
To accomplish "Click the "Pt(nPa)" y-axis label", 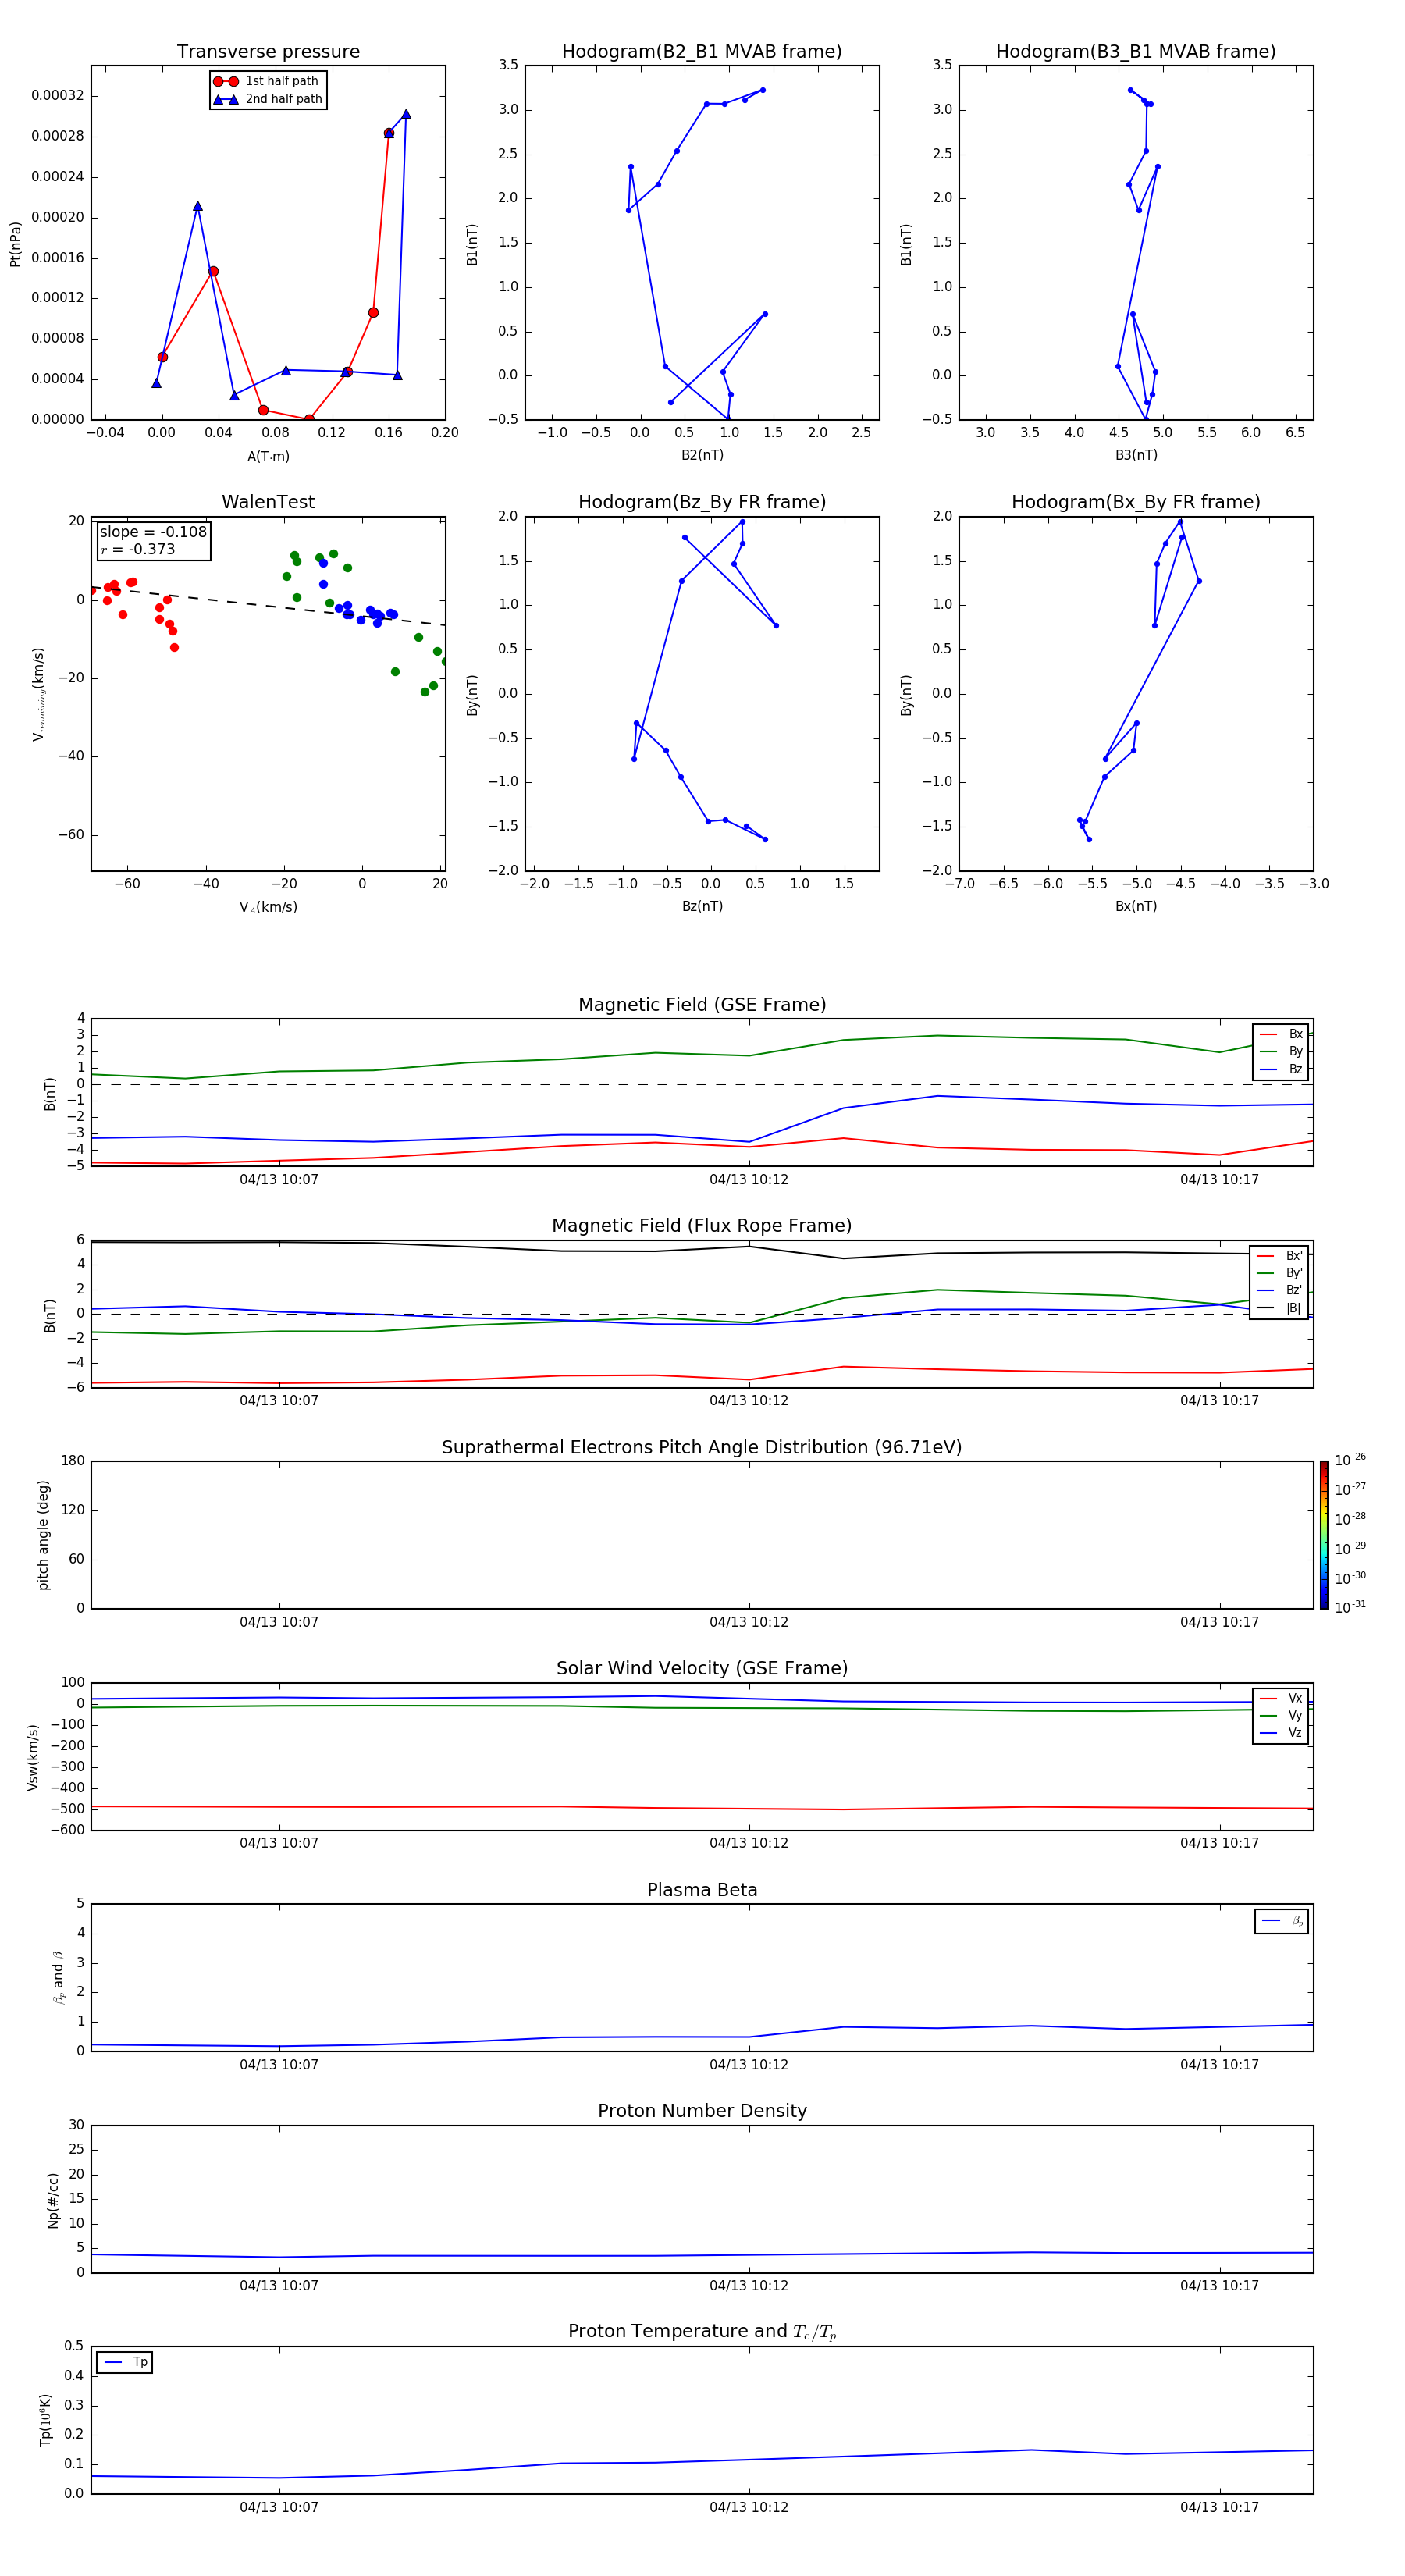I will tap(15, 244).
